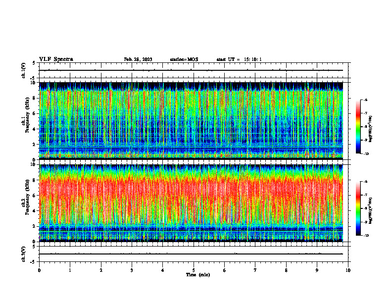
Task: Click the ch.2 colorbar log(PSD) label
Action: [371, 210]
